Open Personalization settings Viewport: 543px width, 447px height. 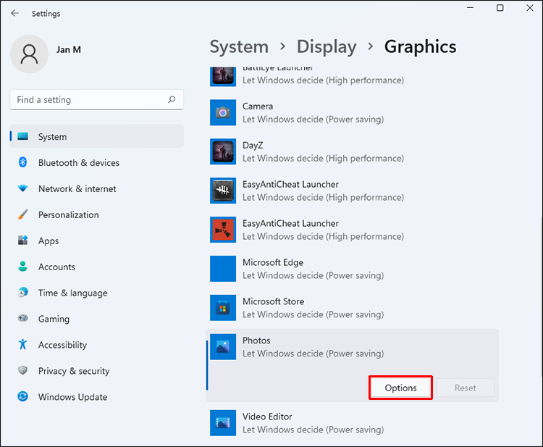click(x=97, y=214)
